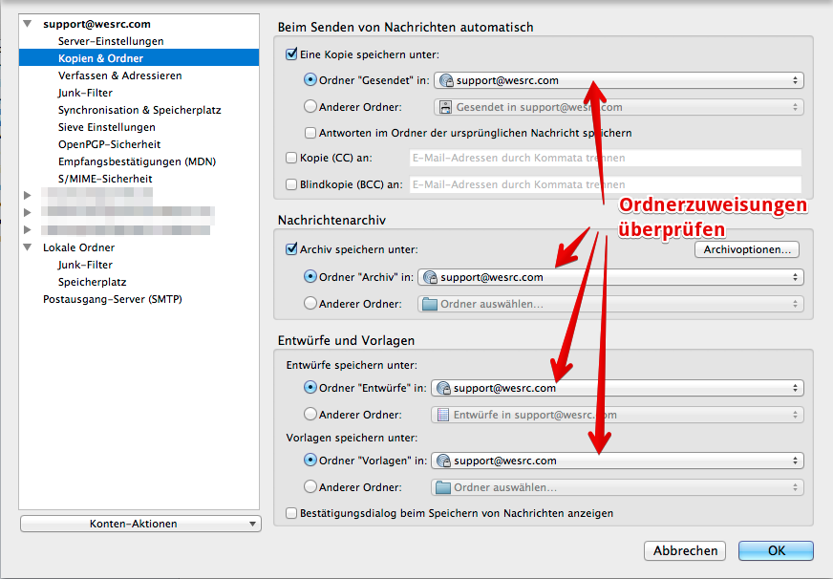Open Vorlagen account dropdown support@wesrc.com
The width and height of the screenshot is (833, 579).
click(x=617, y=461)
